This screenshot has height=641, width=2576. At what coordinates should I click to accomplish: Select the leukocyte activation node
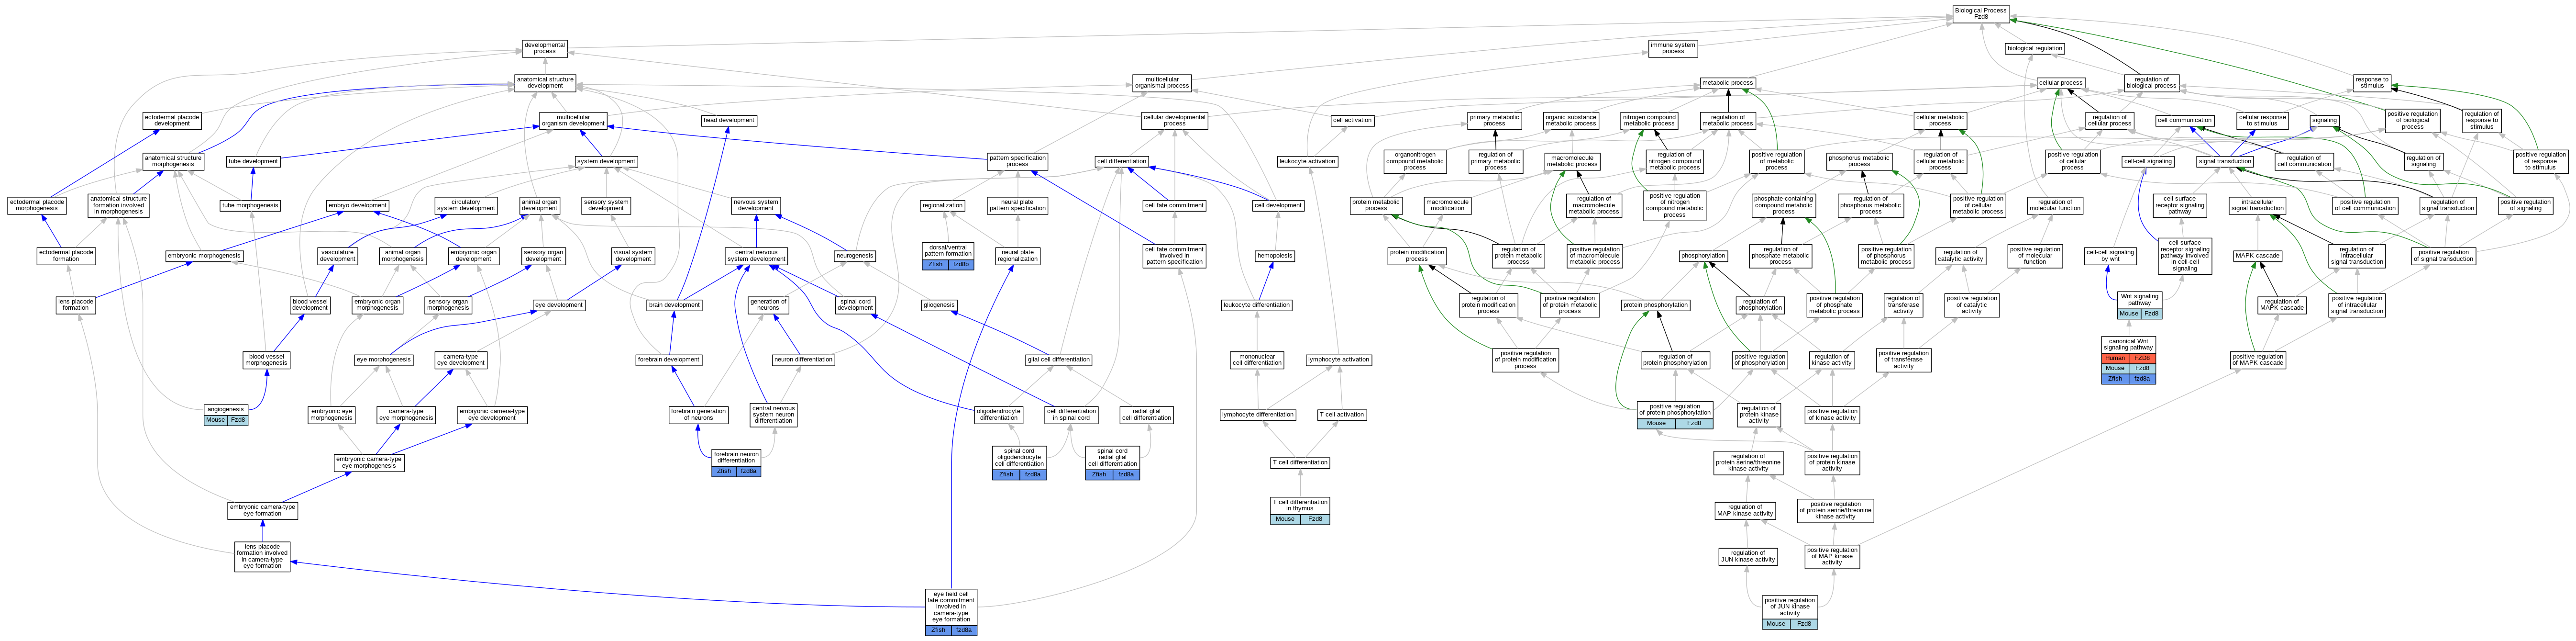coord(1307,162)
